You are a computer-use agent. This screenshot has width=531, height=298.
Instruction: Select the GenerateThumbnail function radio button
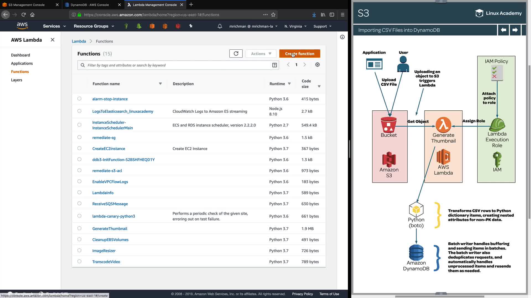[x=79, y=228]
